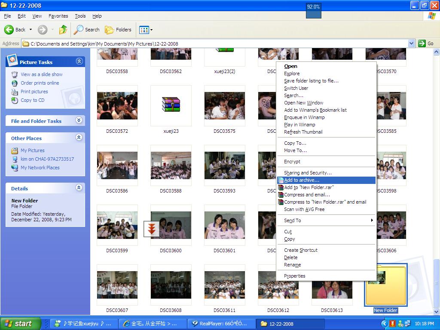Open the Search toolbar button
Image resolution: width=440 pixels, height=330 pixels.
(86, 30)
